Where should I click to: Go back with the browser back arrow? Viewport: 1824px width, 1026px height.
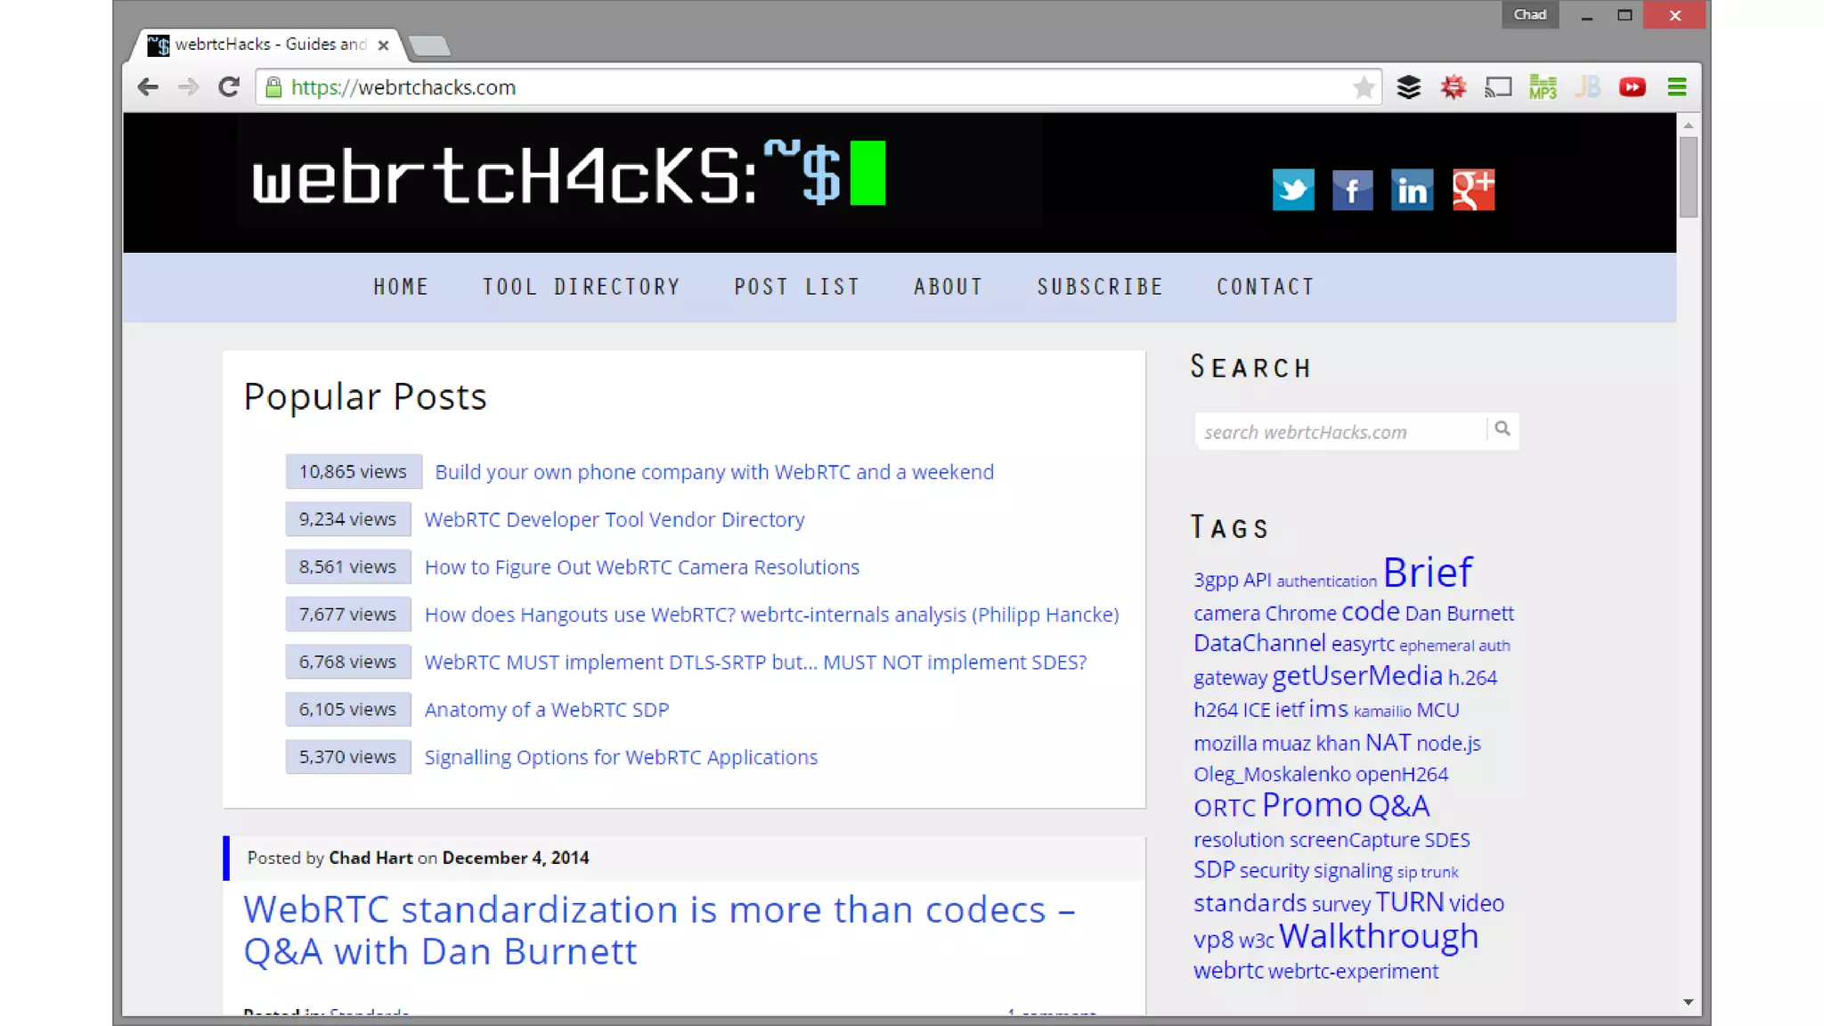pos(148,87)
